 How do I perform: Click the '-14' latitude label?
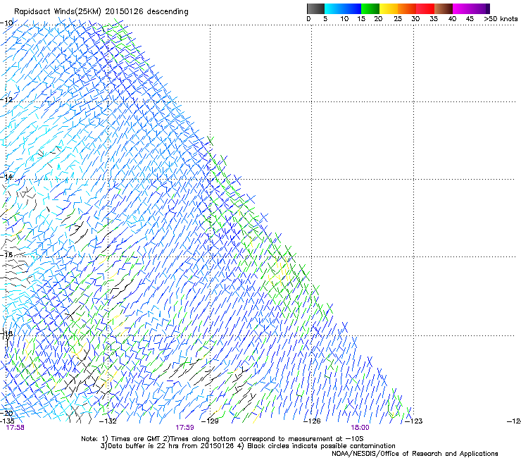(x=6, y=177)
